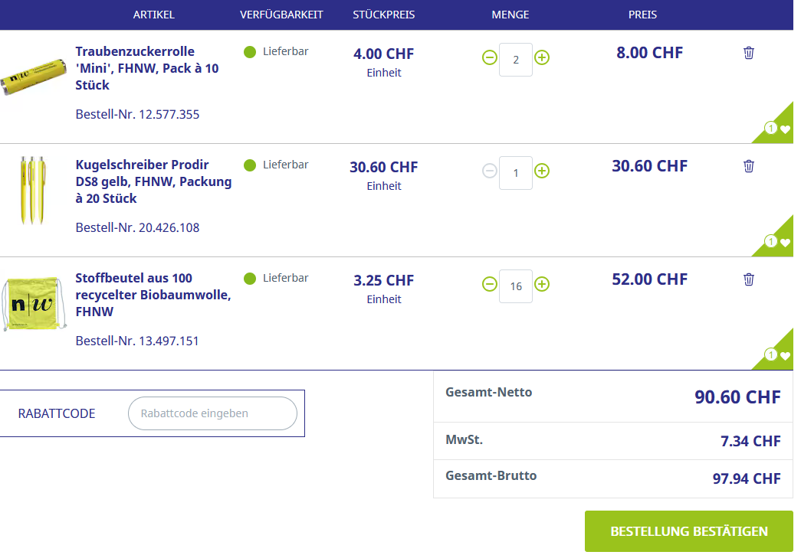Increase Traubenzuckerrolle quantity with plus icon
801x555 pixels.
[x=542, y=58]
